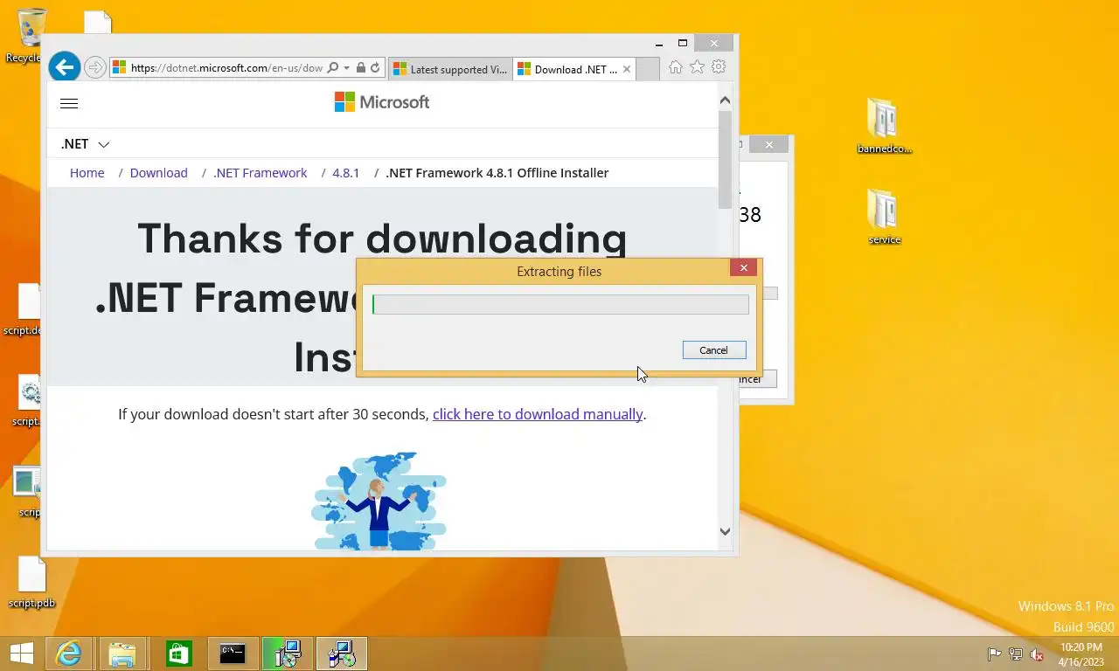The height and width of the screenshot is (671, 1119).
Task: Close the background installer window behind browser
Action: [x=768, y=144]
